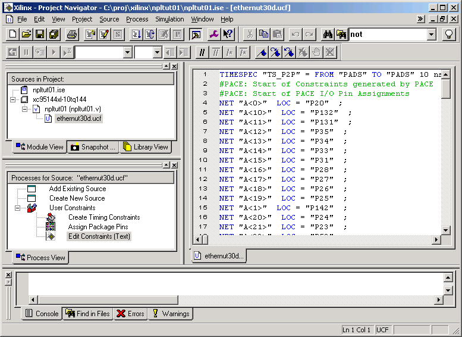Switch to the Errors tab
462x337 pixels.
pyautogui.click(x=130, y=314)
